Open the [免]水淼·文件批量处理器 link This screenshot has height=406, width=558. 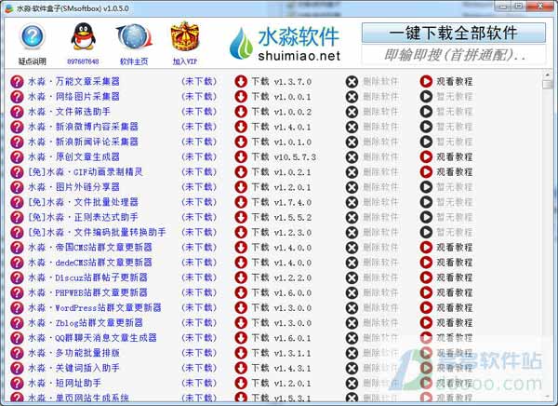tap(83, 202)
